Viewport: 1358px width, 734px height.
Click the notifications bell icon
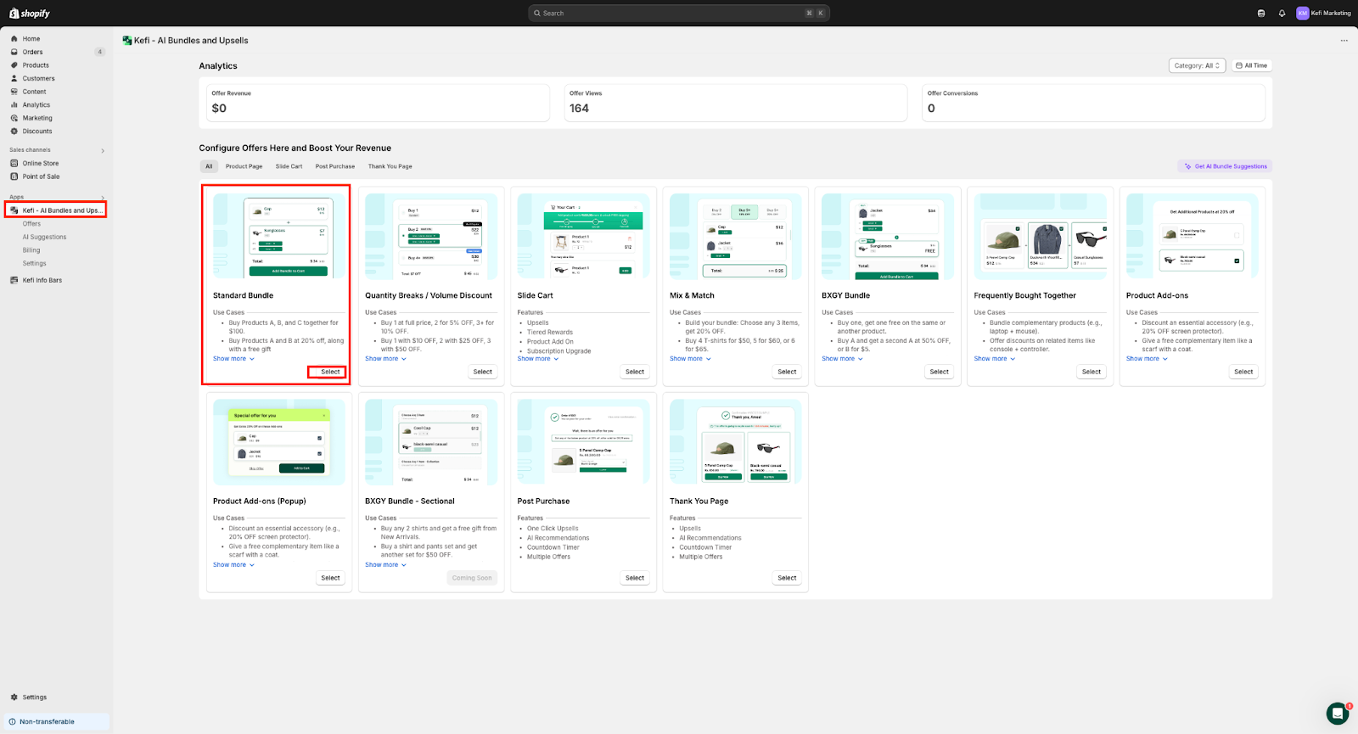(1282, 14)
